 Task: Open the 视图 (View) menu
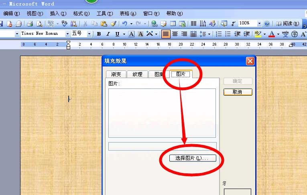pos(35,14)
